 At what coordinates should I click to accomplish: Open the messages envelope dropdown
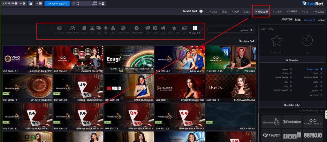coord(39,3)
